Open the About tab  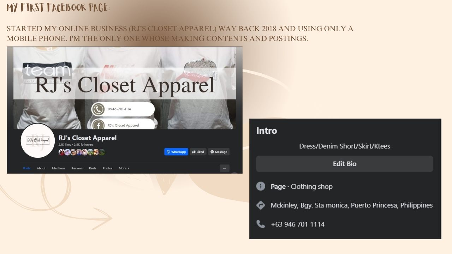tap(41, 168)
